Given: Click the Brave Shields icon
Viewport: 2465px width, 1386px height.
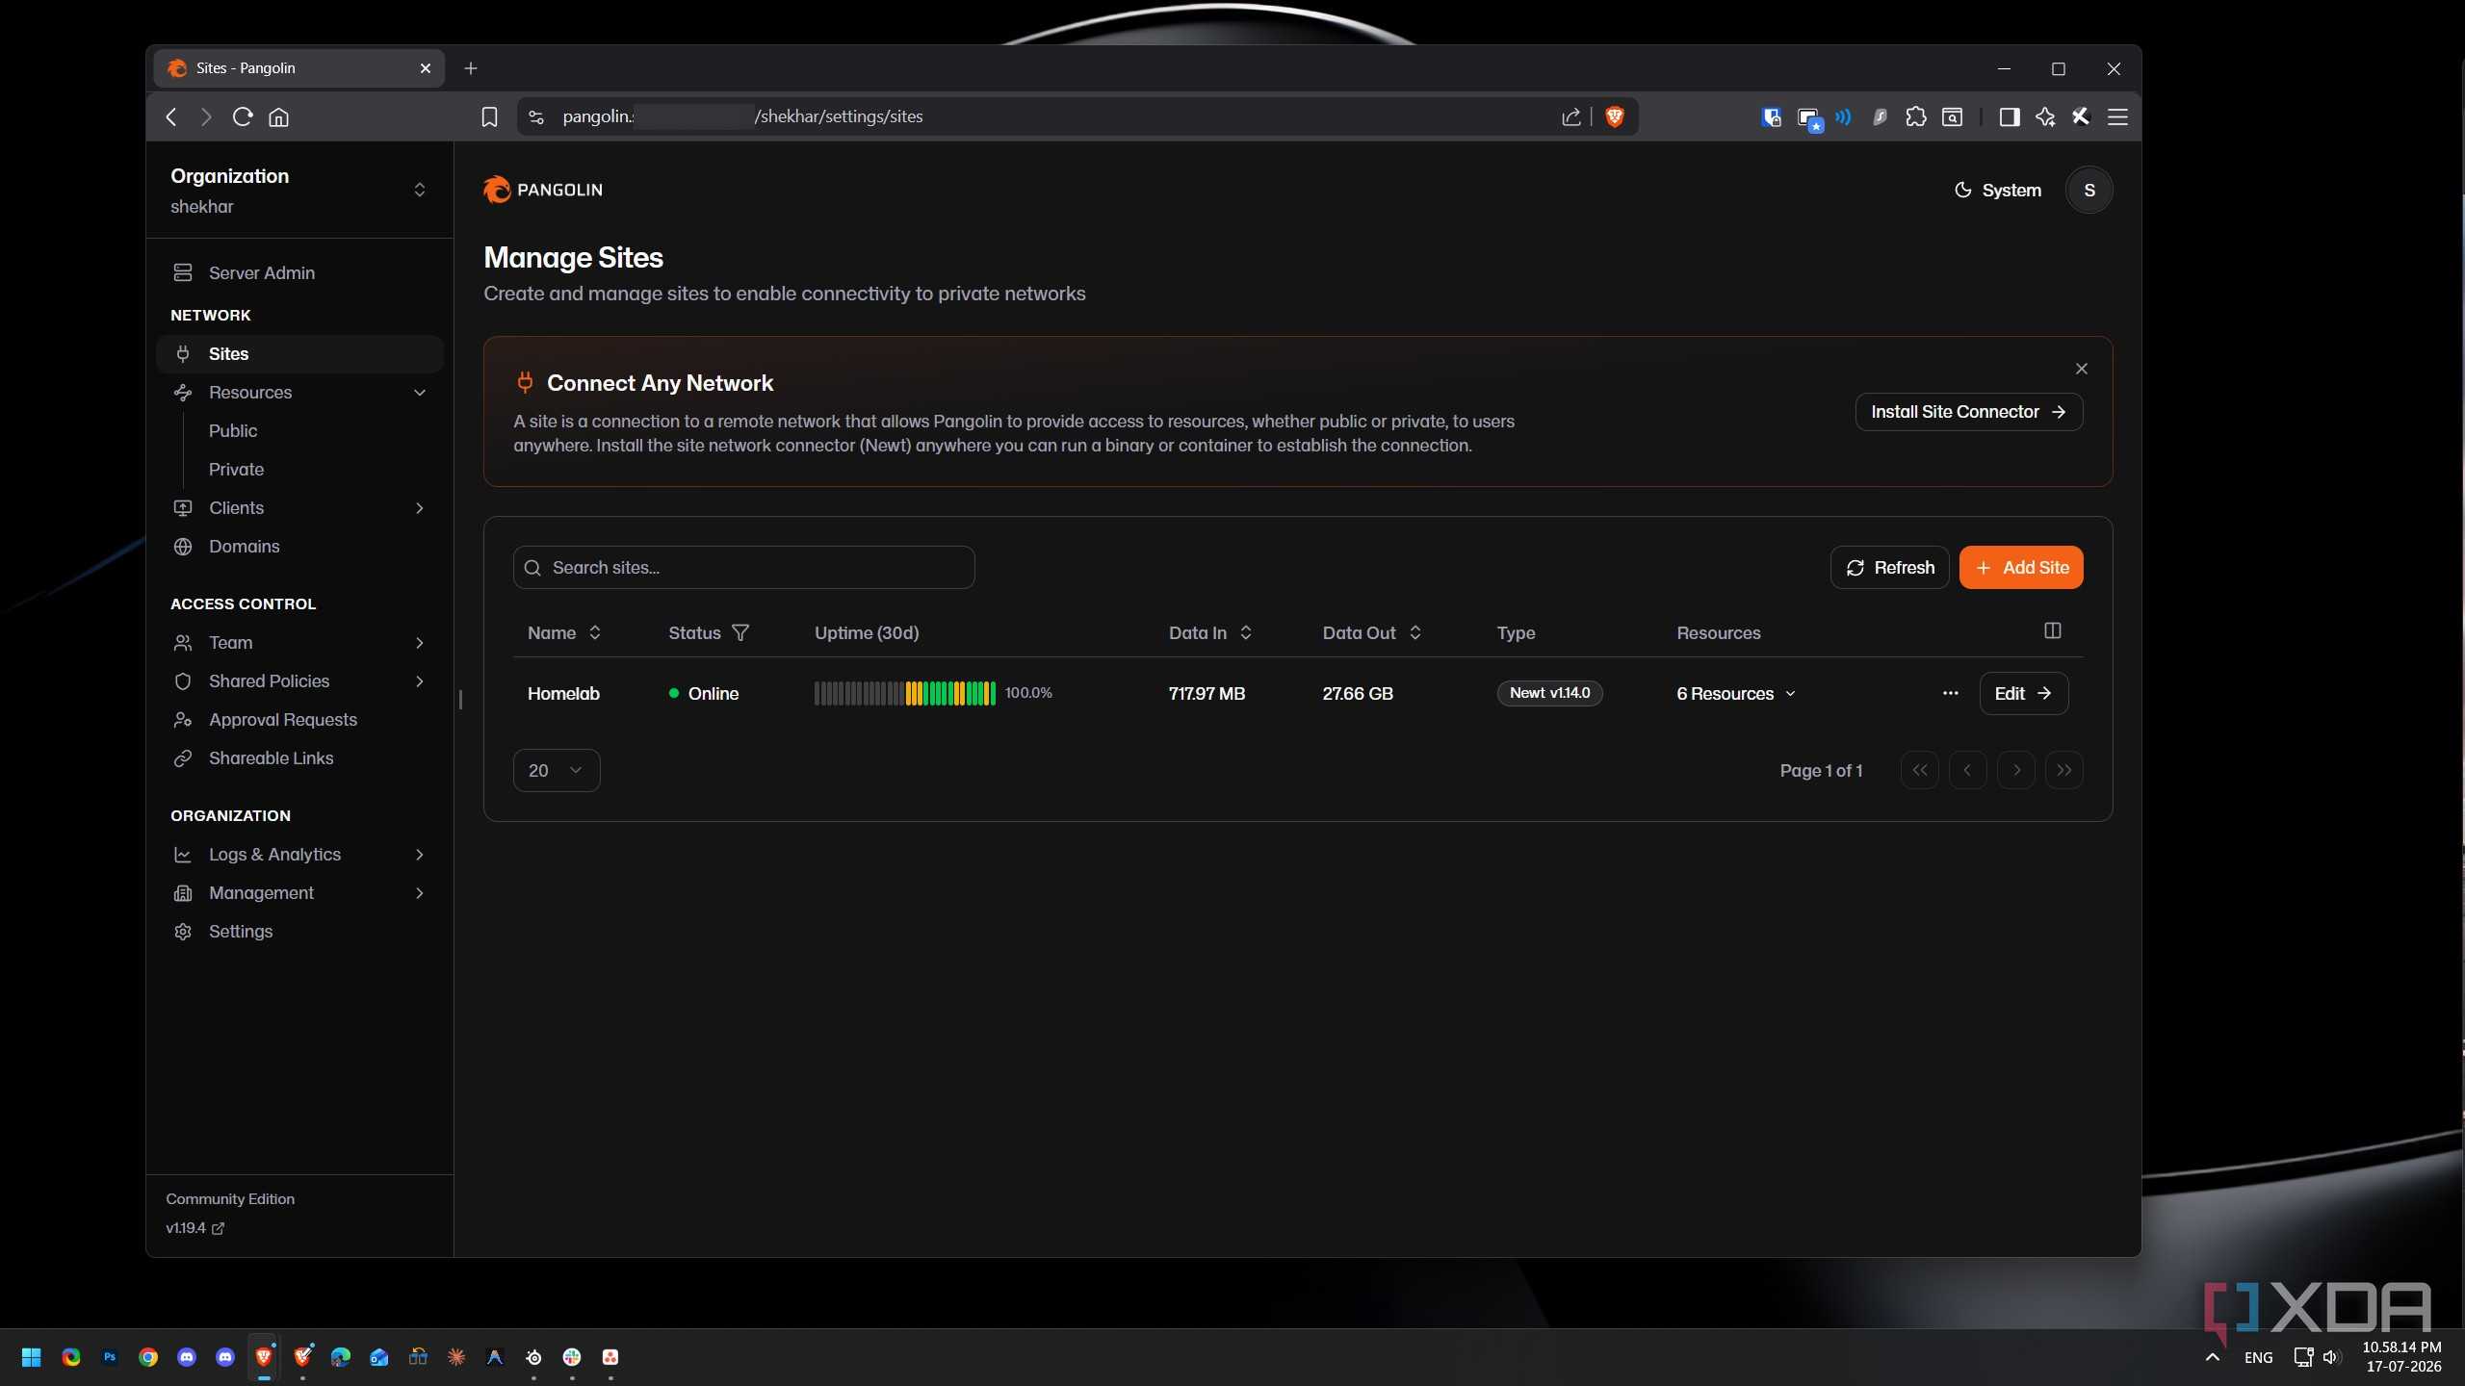Looking at the screenshot, I should pyautogui.click(x=1615, y=116).
